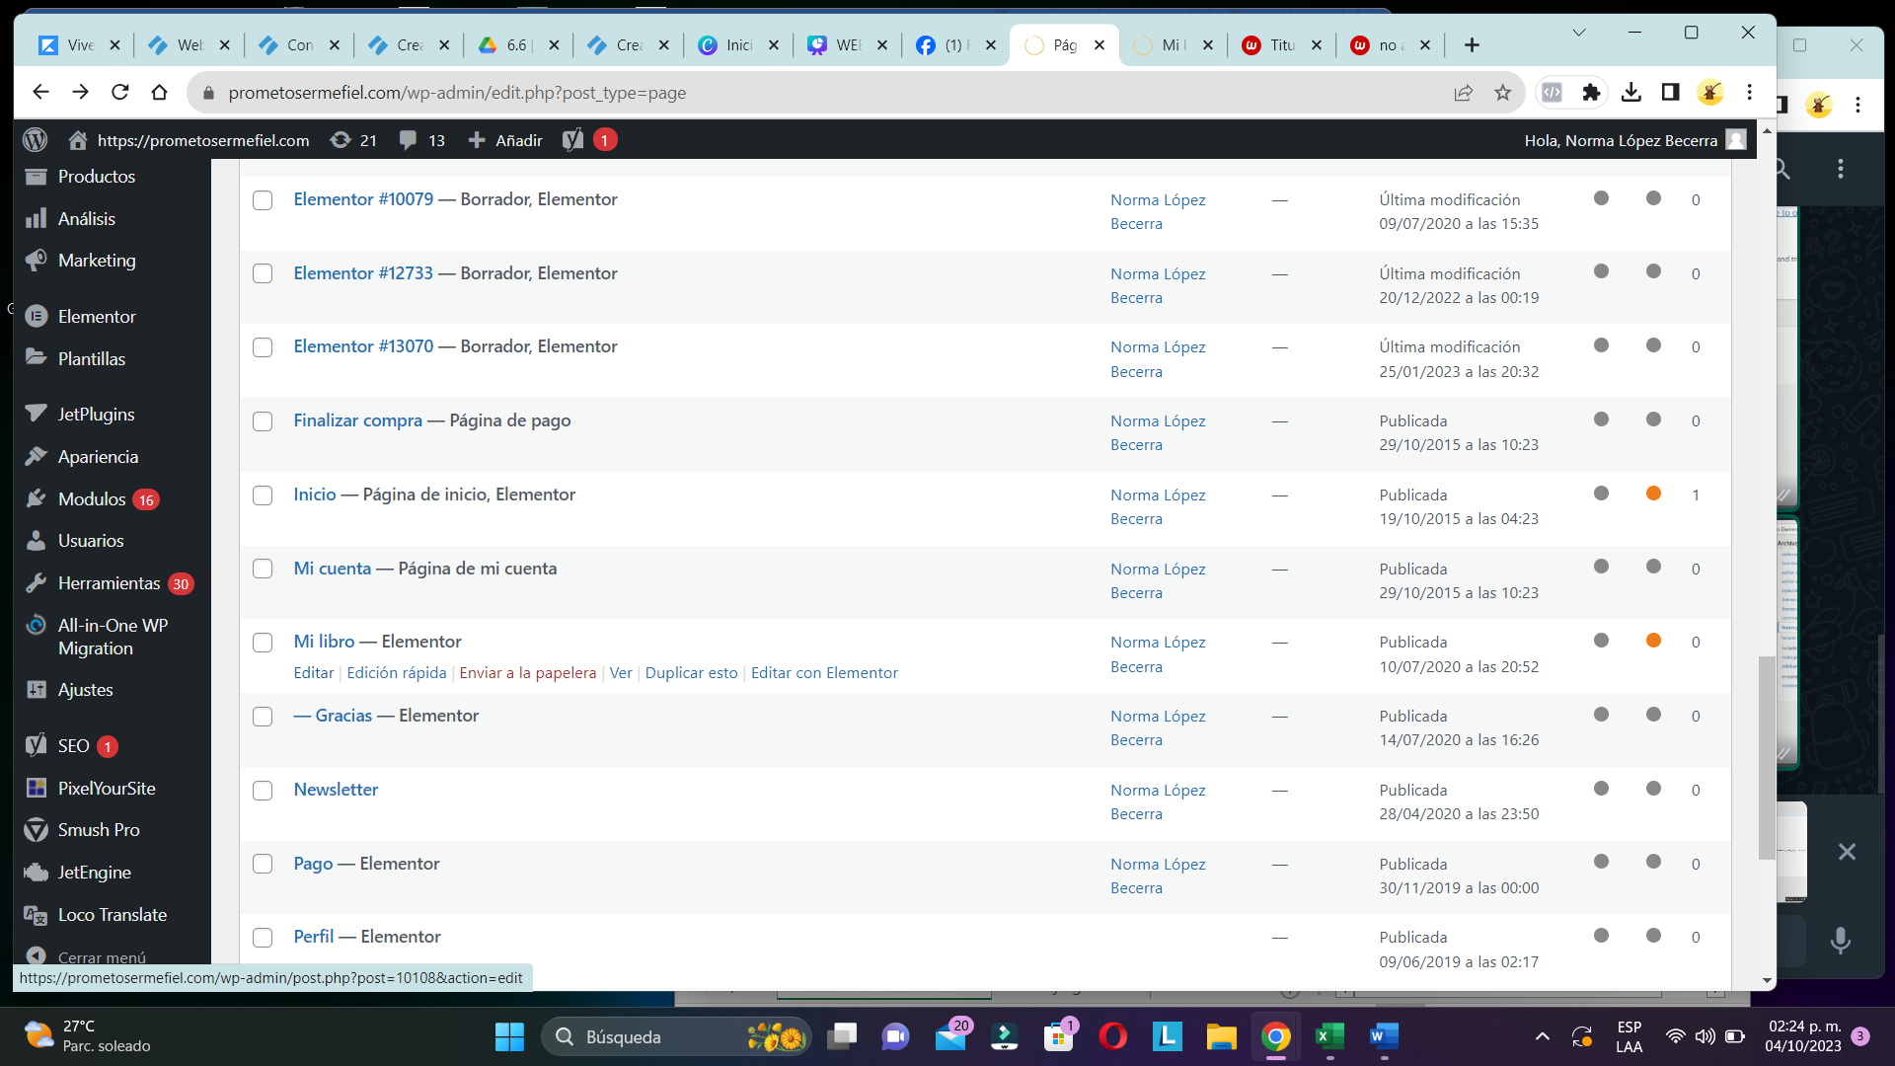Viewport: 1895px width, 1066px height.
Task: Open Plantillas sidebar menu
Action: coord(92,359)
